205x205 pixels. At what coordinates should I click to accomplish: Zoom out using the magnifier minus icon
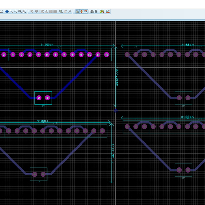point(15,11)
